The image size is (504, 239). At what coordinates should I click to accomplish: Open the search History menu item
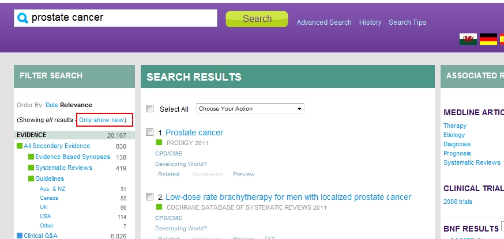pyautogui.click(x=370, y=22)
